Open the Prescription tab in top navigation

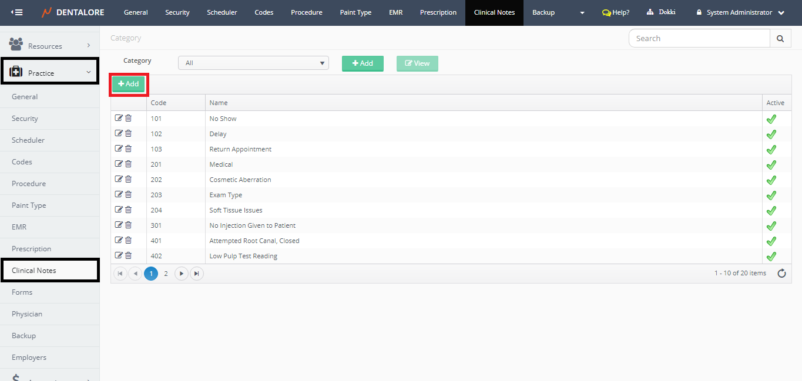[438, 12]
